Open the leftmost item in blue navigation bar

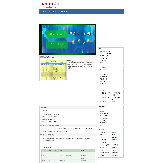pos(47,11)
